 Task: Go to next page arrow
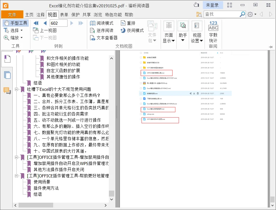pos(72,23)
